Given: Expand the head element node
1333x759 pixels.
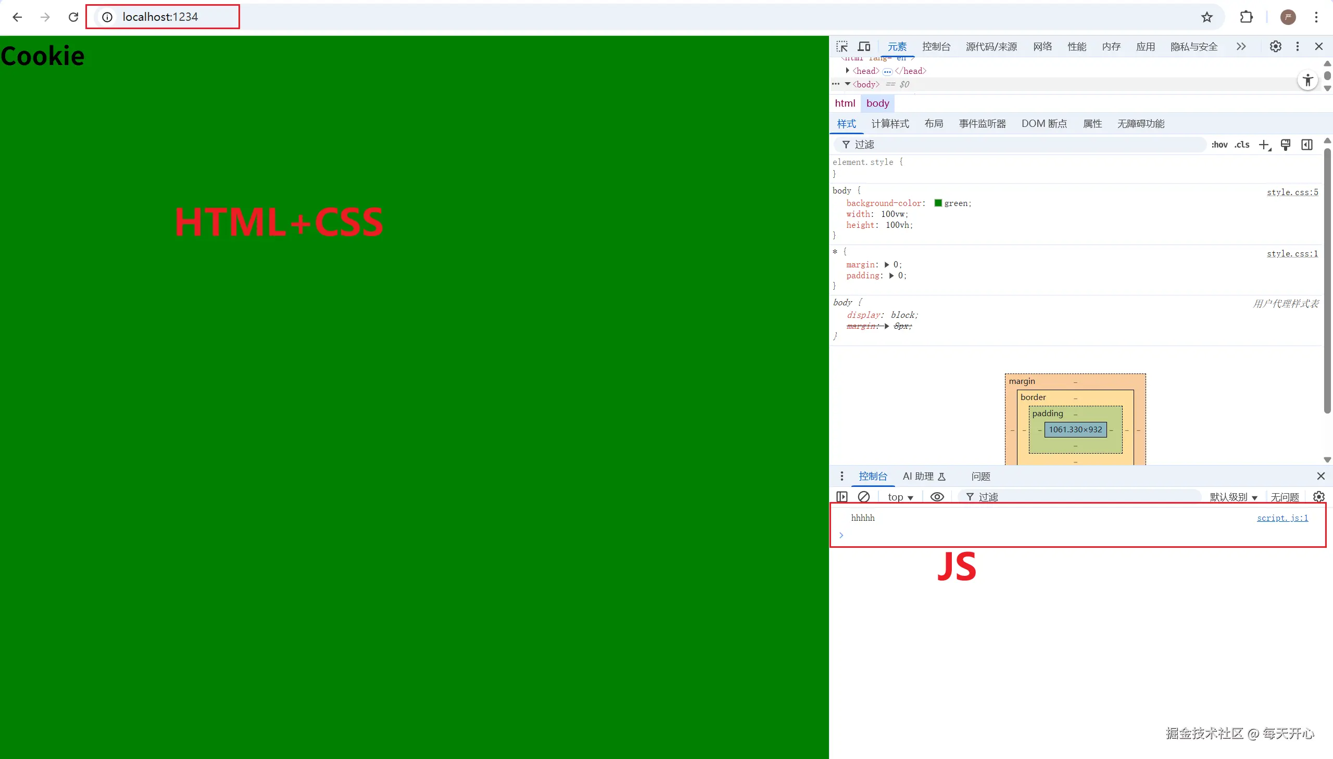Looking at the screenshot, I should 847,70.
